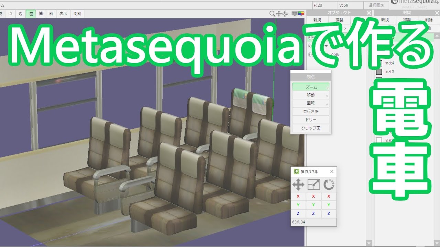Viewport: 440px width, 247px height.
Task: Toggle 簡 simple display mode
Action: [x=41, y=14]
